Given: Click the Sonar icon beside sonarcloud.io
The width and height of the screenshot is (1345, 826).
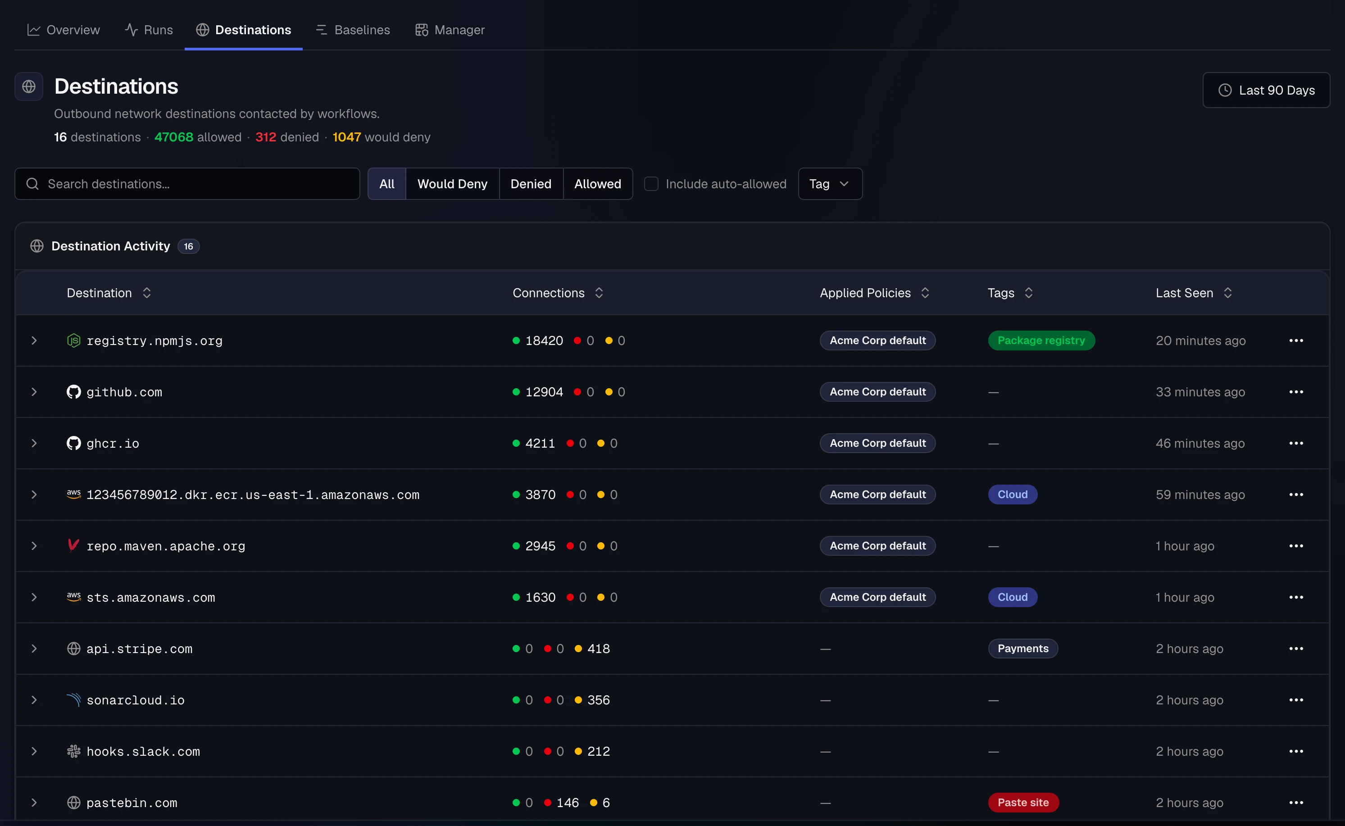Looking at the screenshot, I should (x=74, y=700).
